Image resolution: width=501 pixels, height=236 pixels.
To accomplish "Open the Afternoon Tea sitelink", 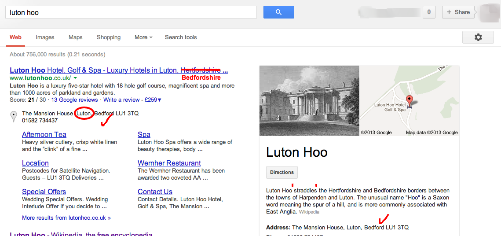I will tap(44, 135).
